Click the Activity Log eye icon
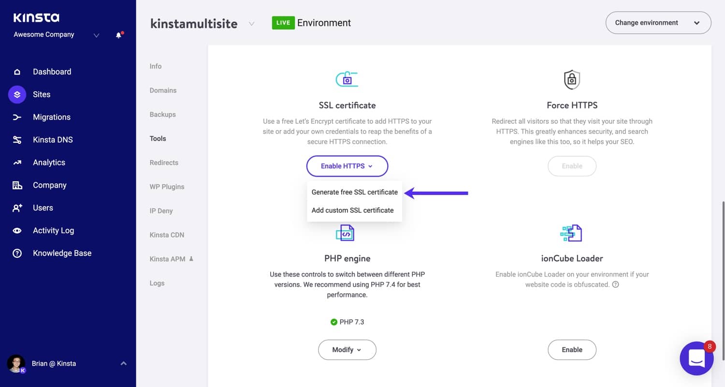The height and width of the screenshot is (387, 725). [x=17, y=231]
